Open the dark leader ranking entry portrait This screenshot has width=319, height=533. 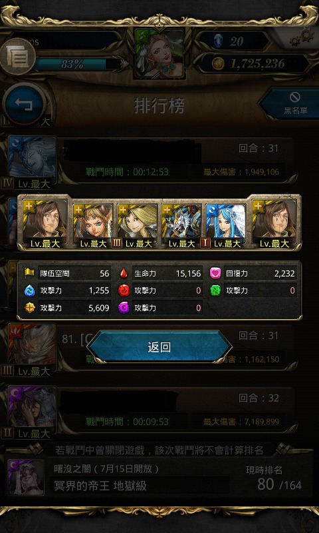pyautogui.click(x=32, y=406)
